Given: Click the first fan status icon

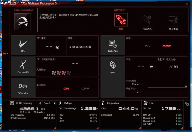Looking at the screenshot, I should point(54,73).
